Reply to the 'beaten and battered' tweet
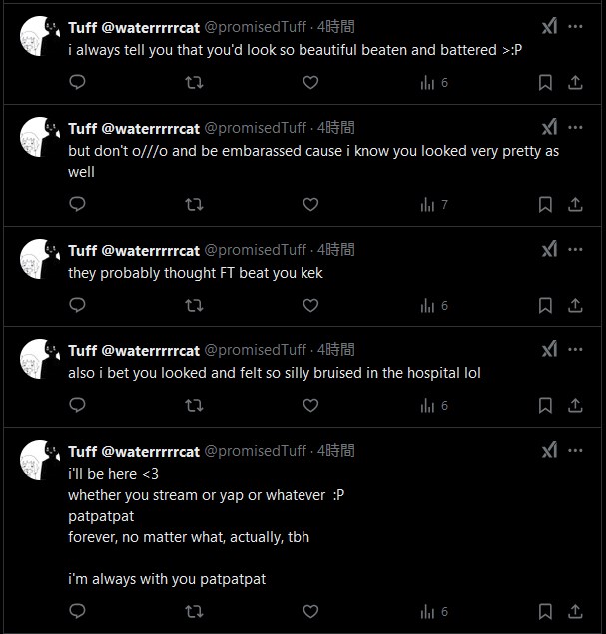 click(77, 83)
